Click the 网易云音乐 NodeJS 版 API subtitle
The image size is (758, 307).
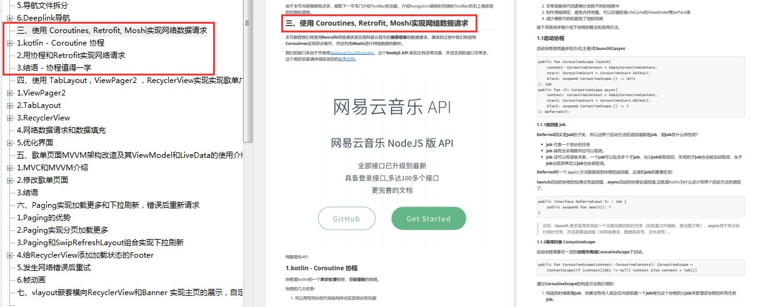(392, 143)
